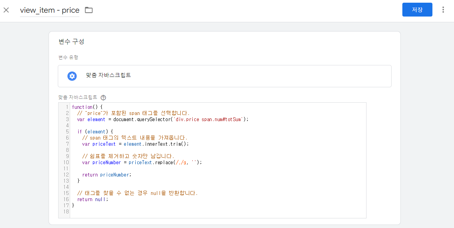454x228 pixels.
Task: Click the folder icon beside the variable name
Action: tap(88, 10)
